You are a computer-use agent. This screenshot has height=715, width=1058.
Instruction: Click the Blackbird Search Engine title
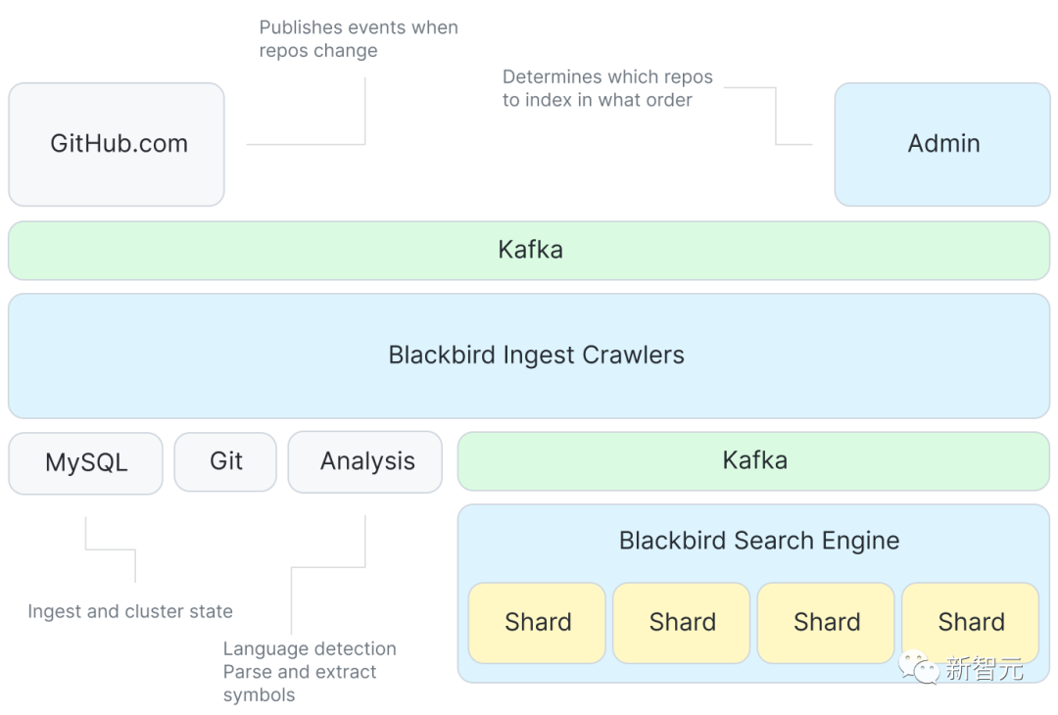tap(758, 541)
